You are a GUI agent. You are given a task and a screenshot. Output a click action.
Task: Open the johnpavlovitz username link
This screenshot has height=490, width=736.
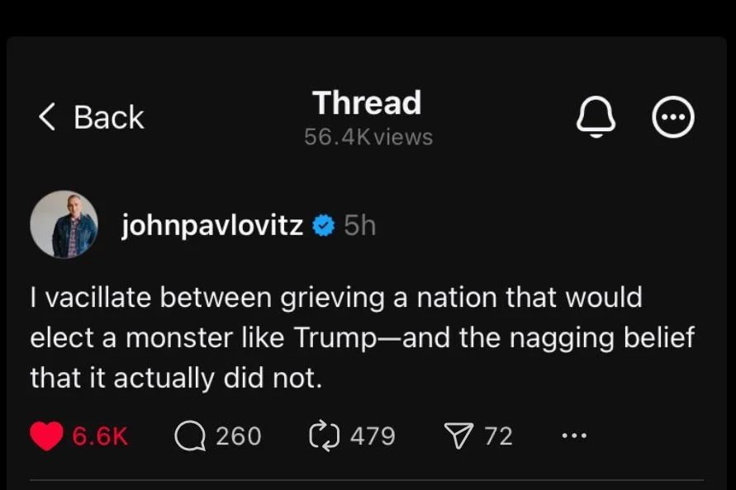pos(212,225)
